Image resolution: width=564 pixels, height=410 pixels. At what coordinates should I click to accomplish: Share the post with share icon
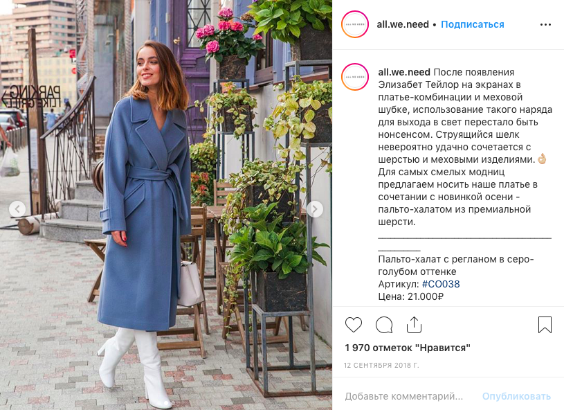click(x=414, y=325)
